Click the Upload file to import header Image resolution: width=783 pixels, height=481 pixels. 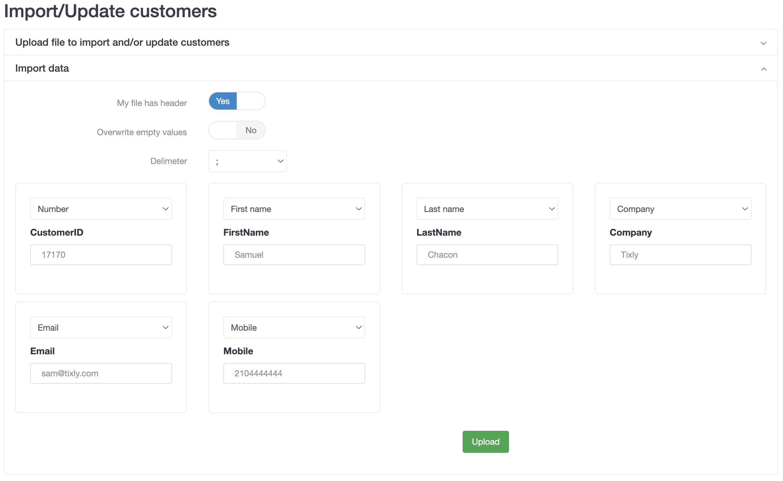(122, 42)
